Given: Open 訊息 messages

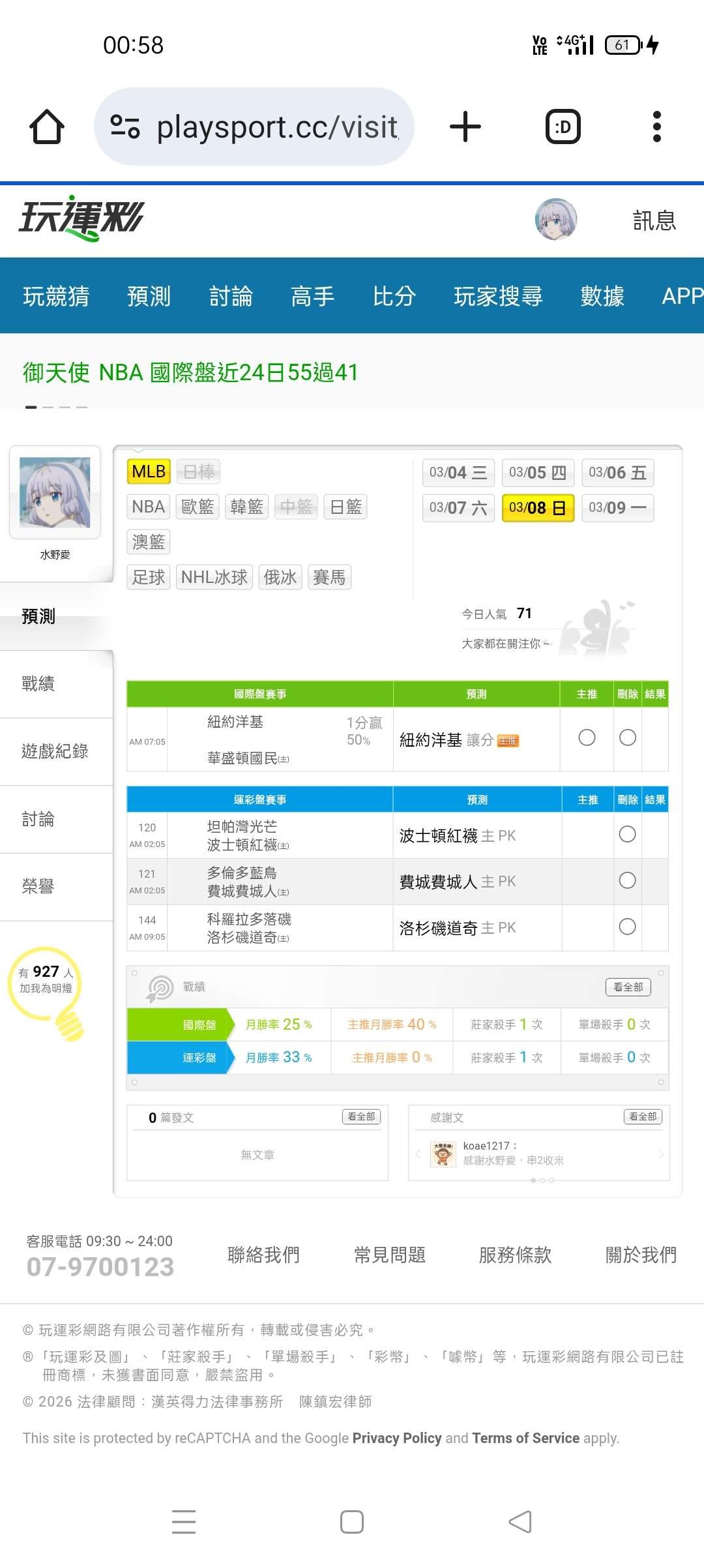Looking at the screenshot, I should [654, 220].
